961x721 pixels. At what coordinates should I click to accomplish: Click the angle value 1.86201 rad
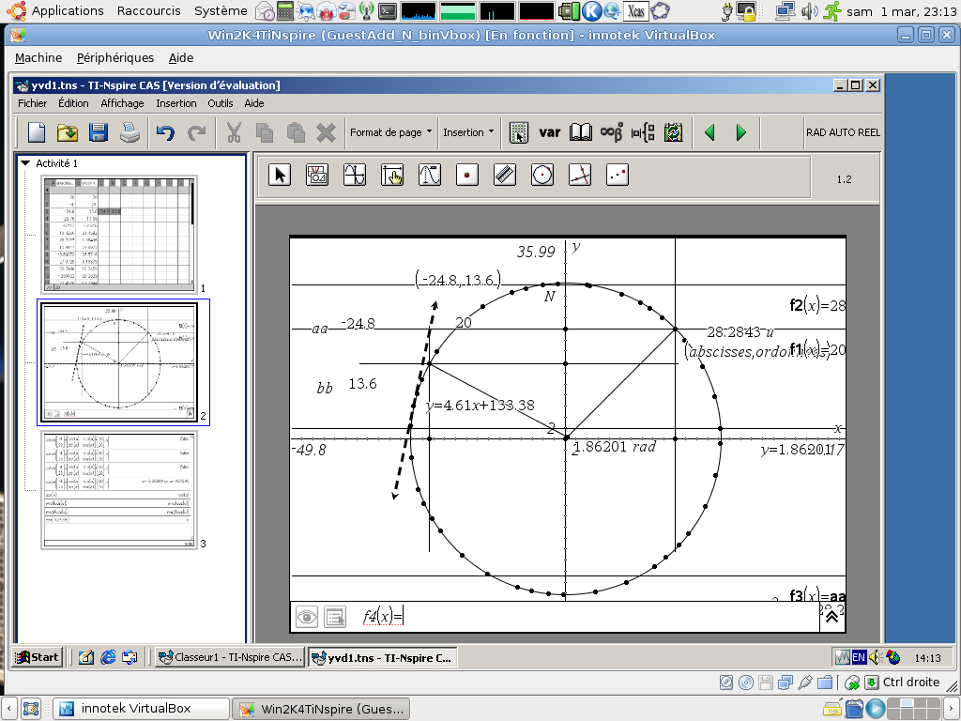(616, 446)
